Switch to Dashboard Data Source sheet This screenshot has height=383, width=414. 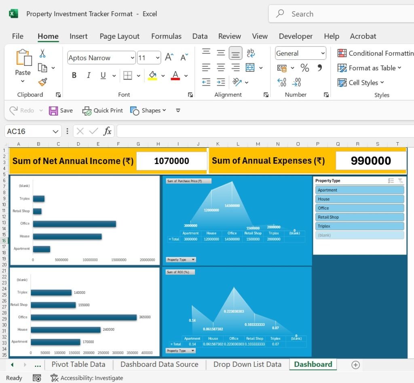coord(159,364)
